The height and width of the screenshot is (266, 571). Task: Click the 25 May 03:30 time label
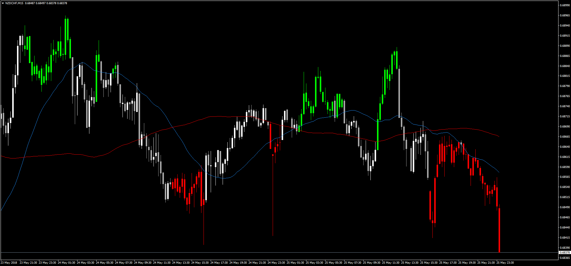coord(314,263)
